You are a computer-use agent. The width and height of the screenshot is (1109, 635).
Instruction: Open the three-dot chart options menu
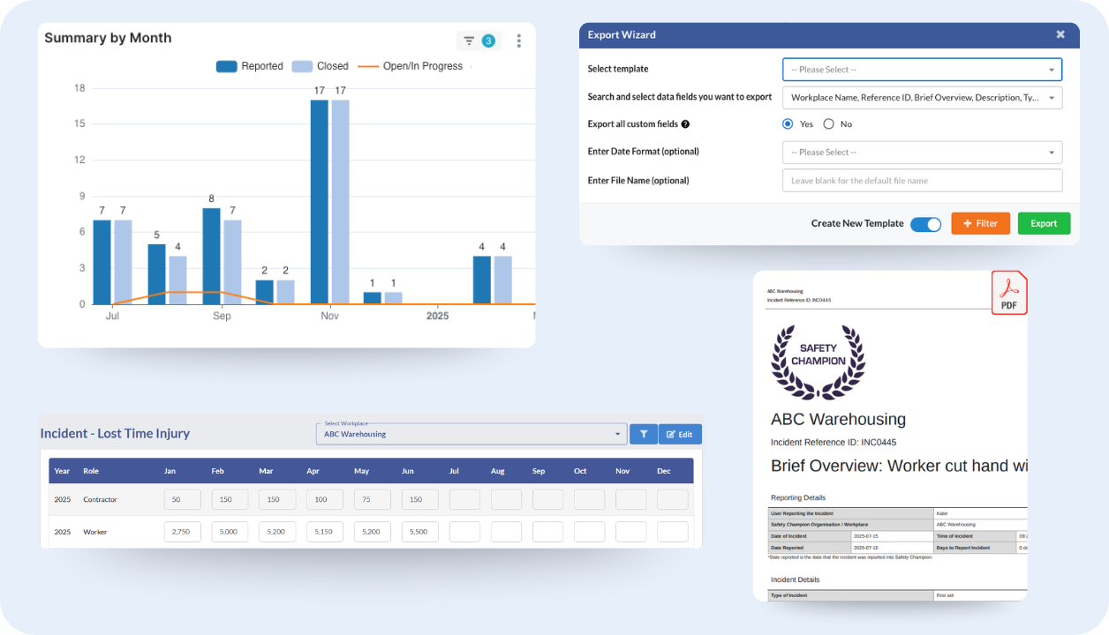coord(519,41)
